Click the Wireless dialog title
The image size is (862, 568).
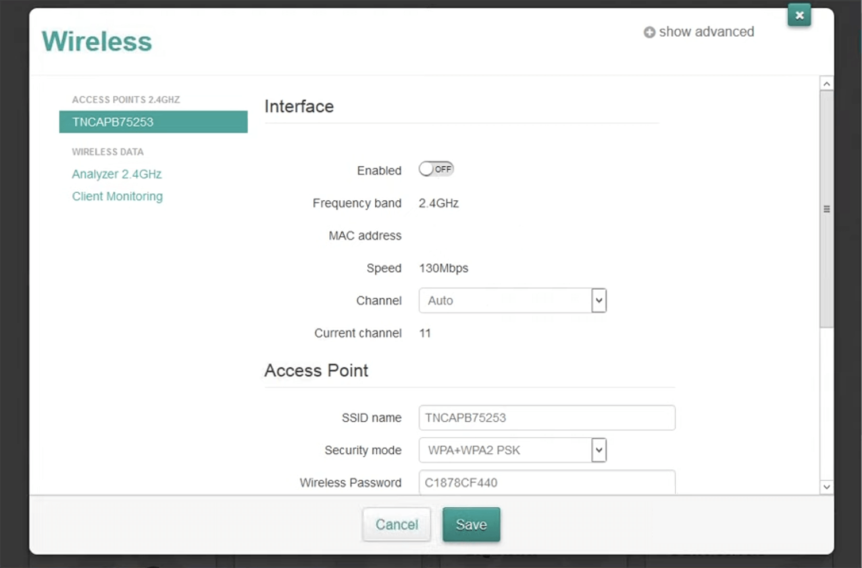(97, 41)
